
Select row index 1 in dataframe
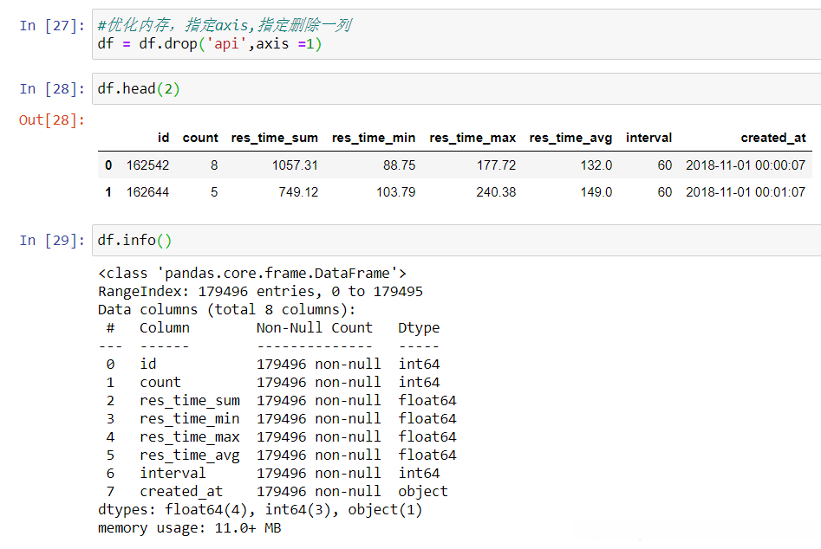108,192
